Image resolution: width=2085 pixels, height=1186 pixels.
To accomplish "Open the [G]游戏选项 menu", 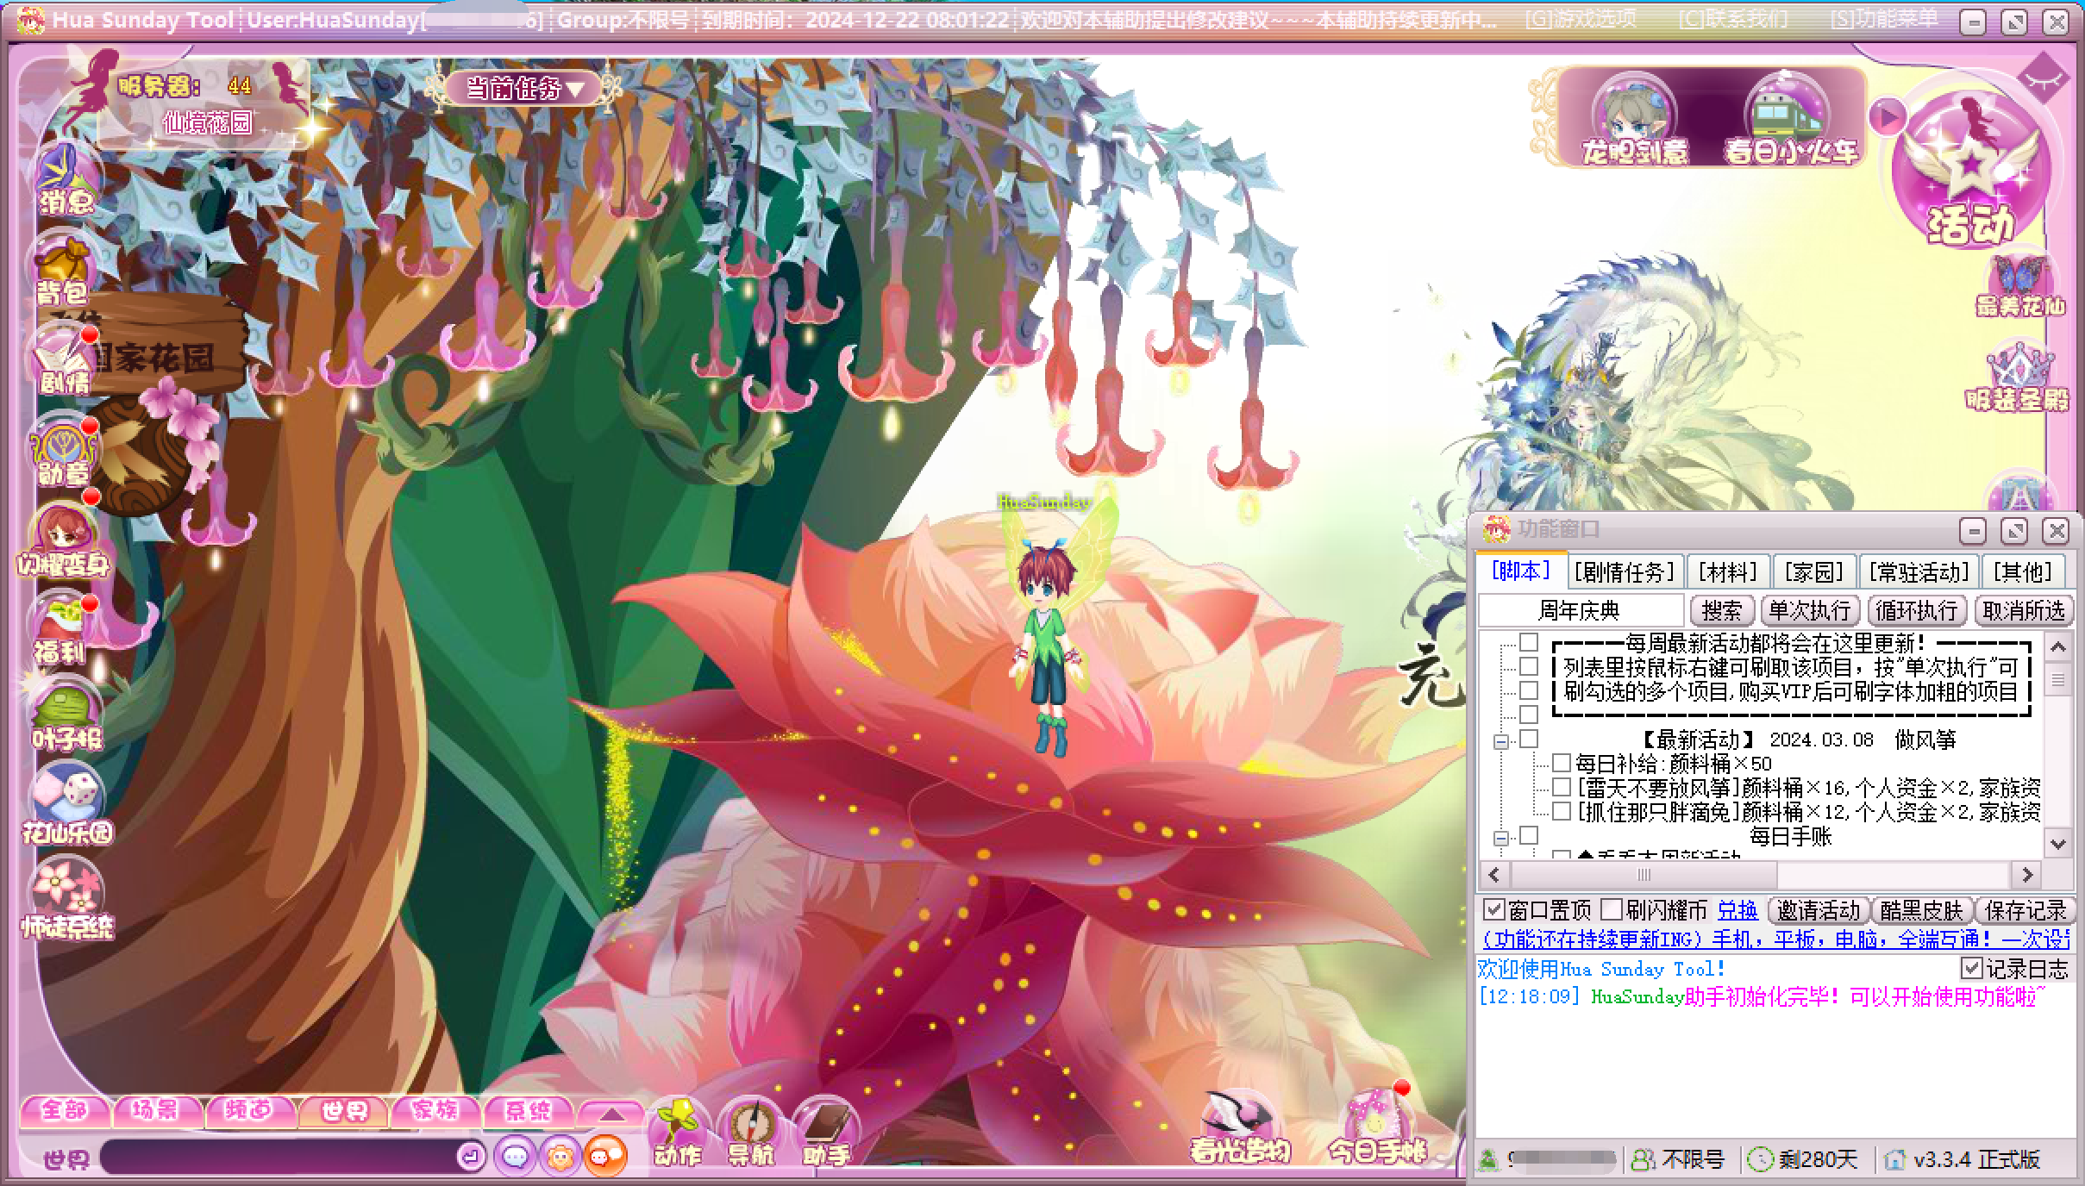I will 1581,19.
